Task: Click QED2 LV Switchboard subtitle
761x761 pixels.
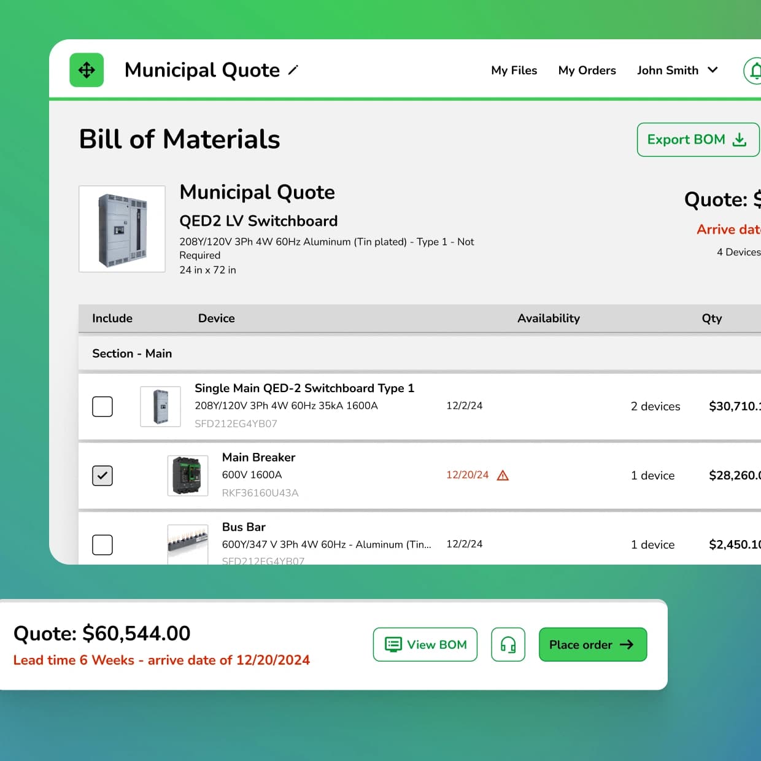Action: pyautogui.click(x=258, y=221)
